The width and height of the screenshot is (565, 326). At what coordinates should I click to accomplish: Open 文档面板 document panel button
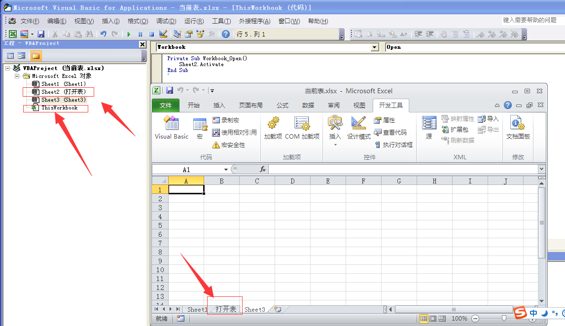tap(518, 128)
